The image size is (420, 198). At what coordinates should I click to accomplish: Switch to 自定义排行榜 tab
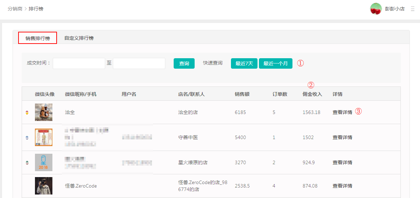click(x=79, y=38)
